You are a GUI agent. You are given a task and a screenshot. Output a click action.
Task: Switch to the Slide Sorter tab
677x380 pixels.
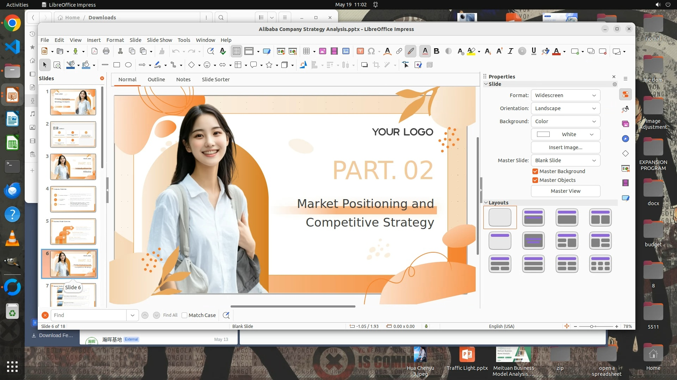(x=215, y=80)
